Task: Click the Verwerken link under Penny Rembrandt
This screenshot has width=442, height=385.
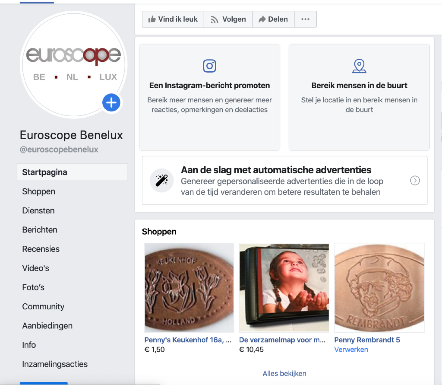Action: pyautogui.click(x=351, y=349)
